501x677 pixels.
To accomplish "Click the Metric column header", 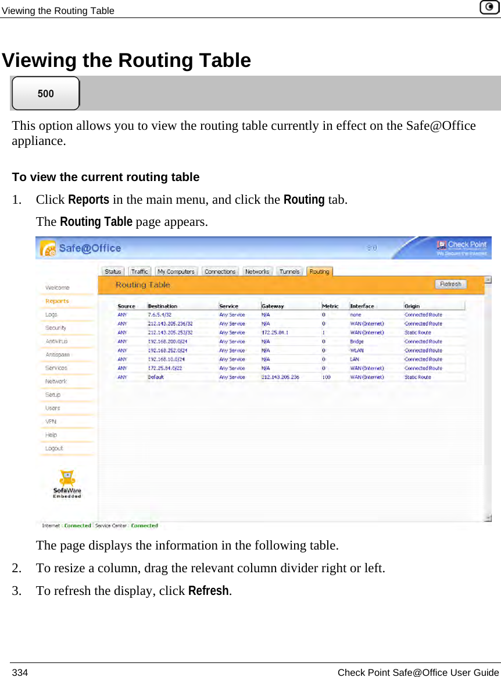I will 330,306.
